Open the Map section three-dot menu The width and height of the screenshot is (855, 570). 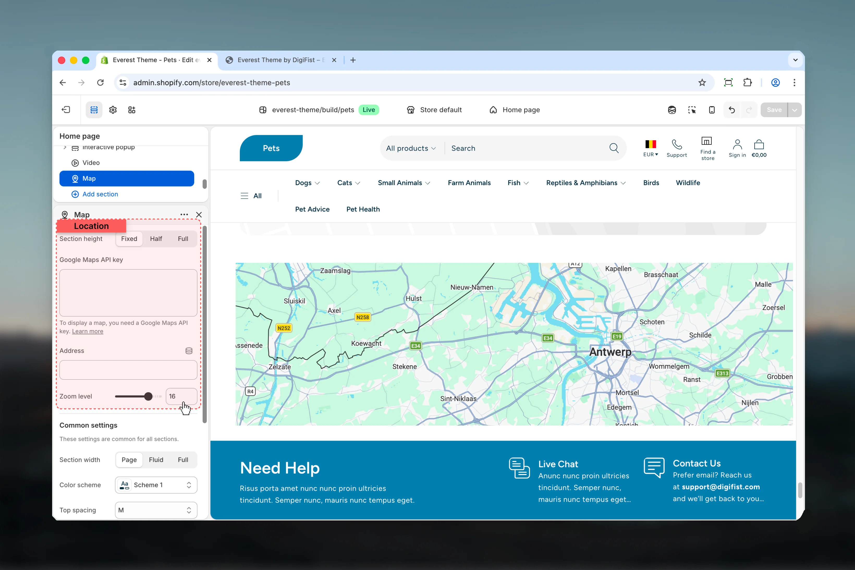(x=184, y=215)
